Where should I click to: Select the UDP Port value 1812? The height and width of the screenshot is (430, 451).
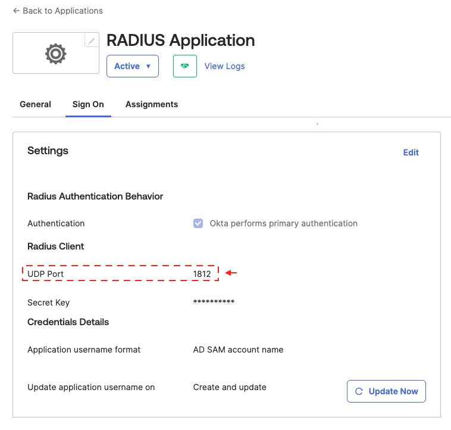coord(202,274)
